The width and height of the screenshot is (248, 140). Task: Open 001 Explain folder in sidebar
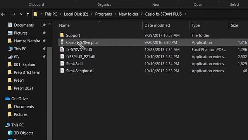24,65
